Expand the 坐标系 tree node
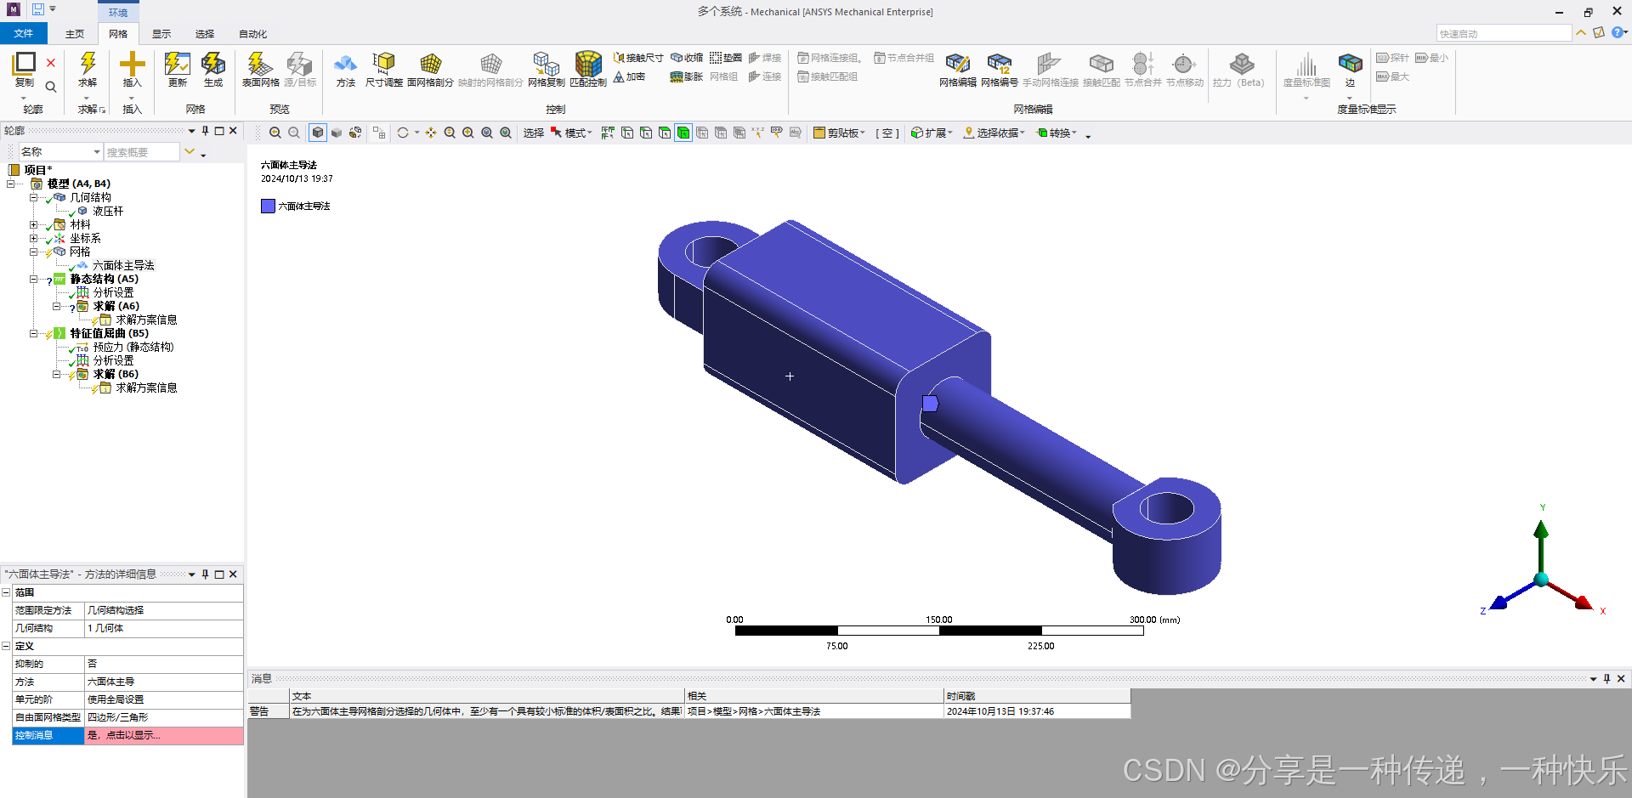Image resolution: width=1632 pixels, height=798 pixels. click(34, 238)
